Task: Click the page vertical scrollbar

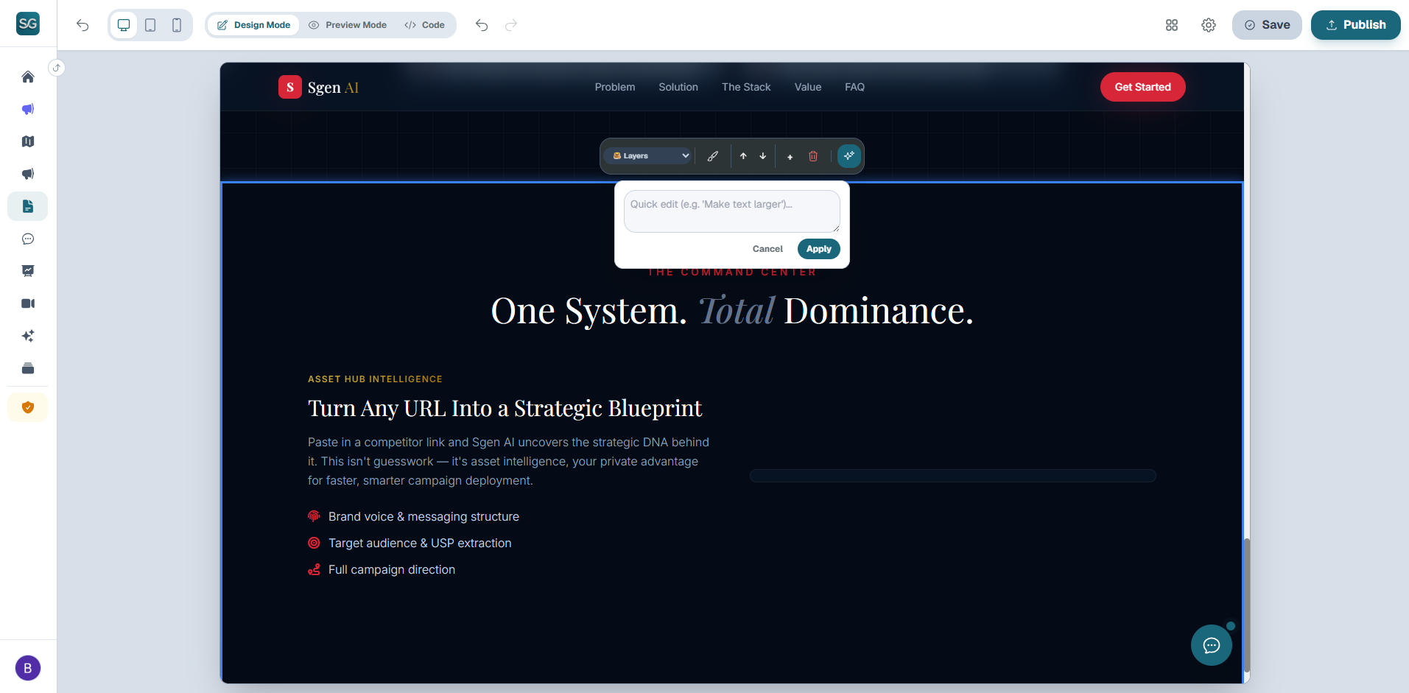Action: point(1247,604)
